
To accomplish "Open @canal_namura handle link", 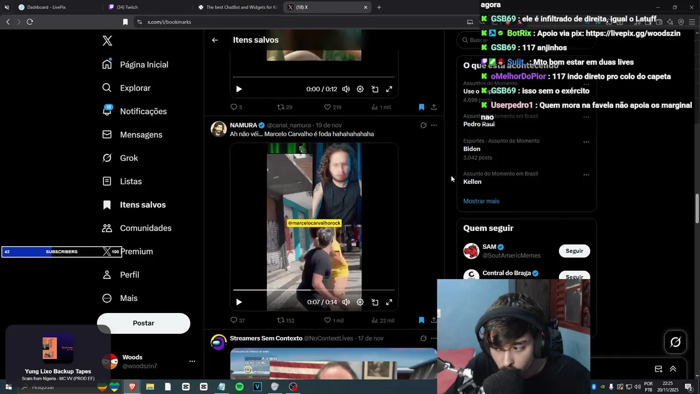I will click(289, 125).
